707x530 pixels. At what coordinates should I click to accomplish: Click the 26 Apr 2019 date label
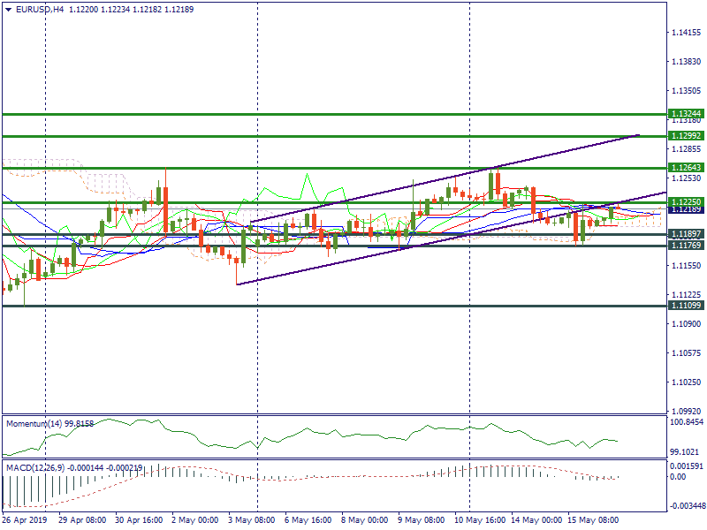coord(25,520)
